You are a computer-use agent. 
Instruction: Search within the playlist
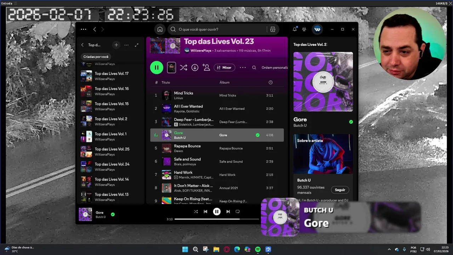pos(254,67)
